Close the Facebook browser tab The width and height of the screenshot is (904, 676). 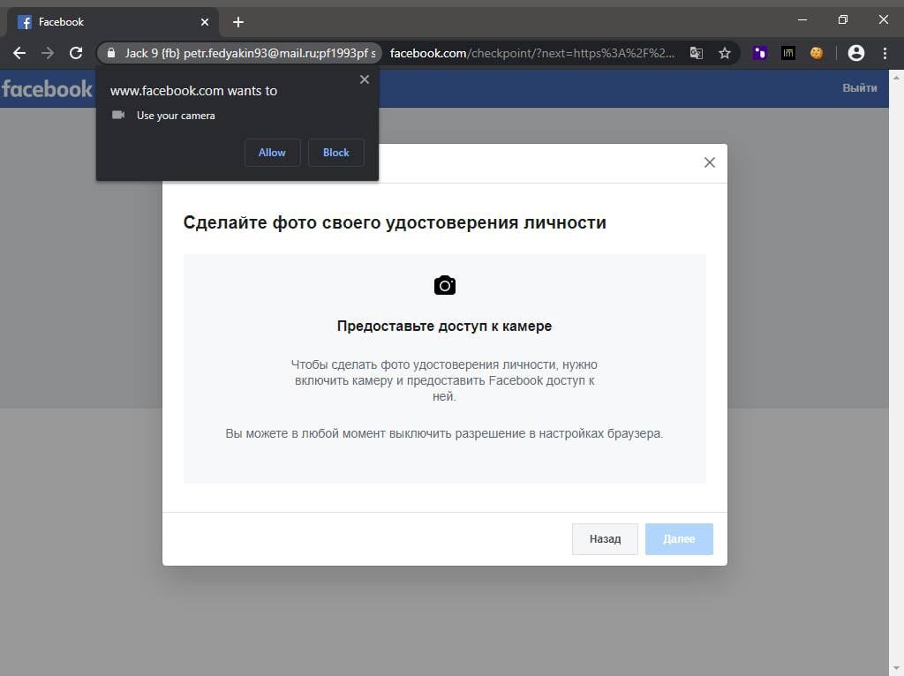(x=205, y=22)
